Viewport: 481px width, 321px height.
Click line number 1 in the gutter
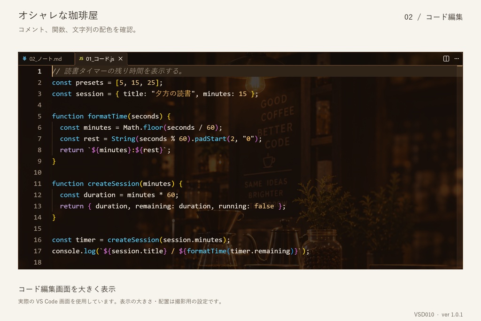coord(39,71)
